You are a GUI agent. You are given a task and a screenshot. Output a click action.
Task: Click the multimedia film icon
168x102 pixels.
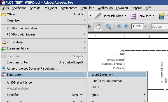[162, 16]
